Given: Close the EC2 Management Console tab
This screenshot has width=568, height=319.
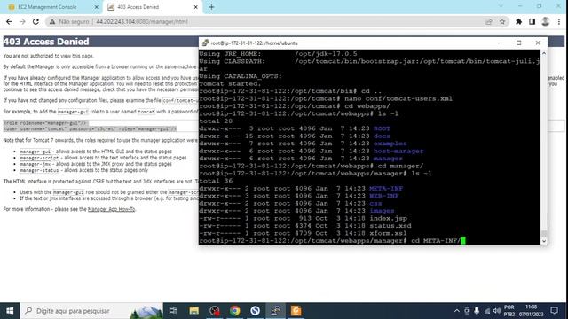Looking at the screenshot, I should (97, 7).
